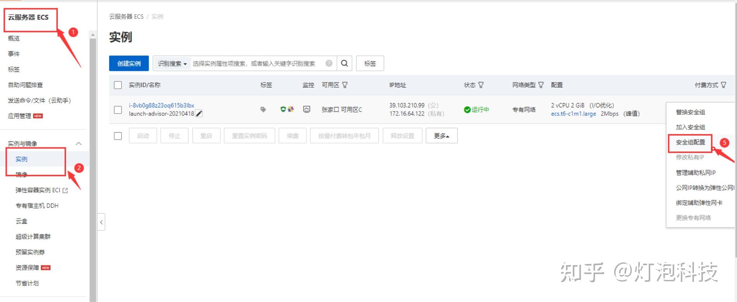Click the 启动 button
Screen dimensions: 737x302
click(x=143, y=136)
